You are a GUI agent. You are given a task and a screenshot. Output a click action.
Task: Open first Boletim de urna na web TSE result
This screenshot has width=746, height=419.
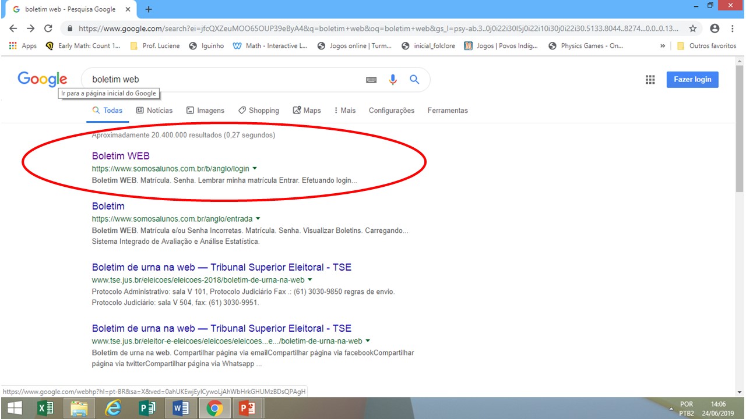coord(221,267)
